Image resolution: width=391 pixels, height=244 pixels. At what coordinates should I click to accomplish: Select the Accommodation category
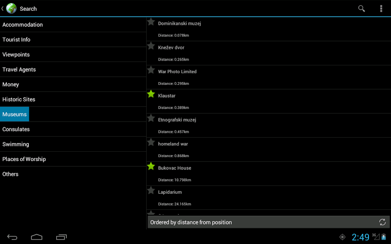pos(22,25)
